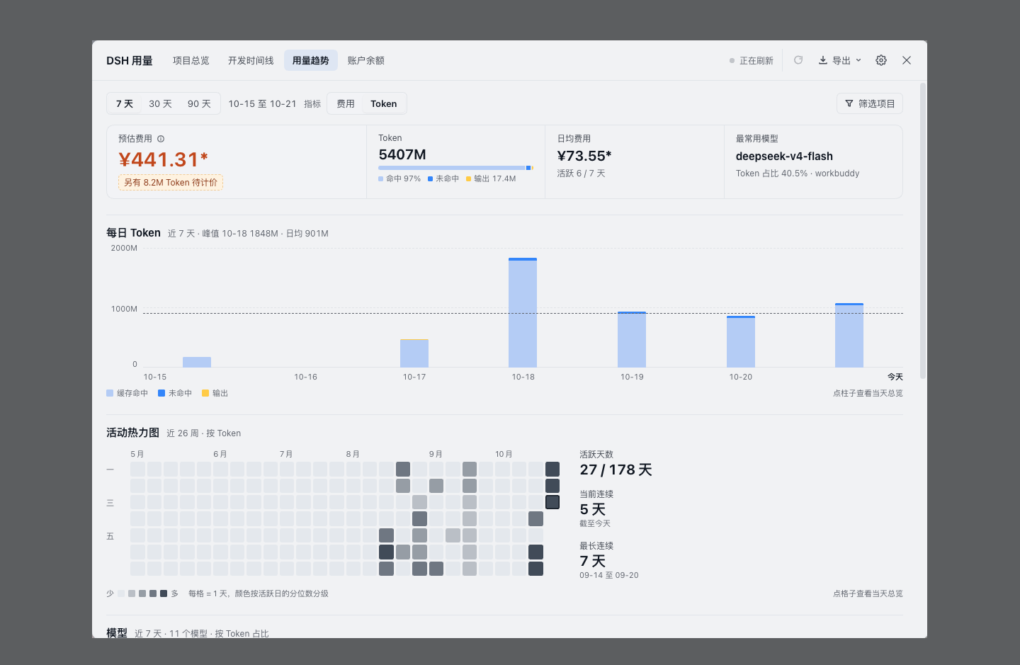Click the Token usage progress bar
This screenshot has height=665, width=1020.
point(455,168)
